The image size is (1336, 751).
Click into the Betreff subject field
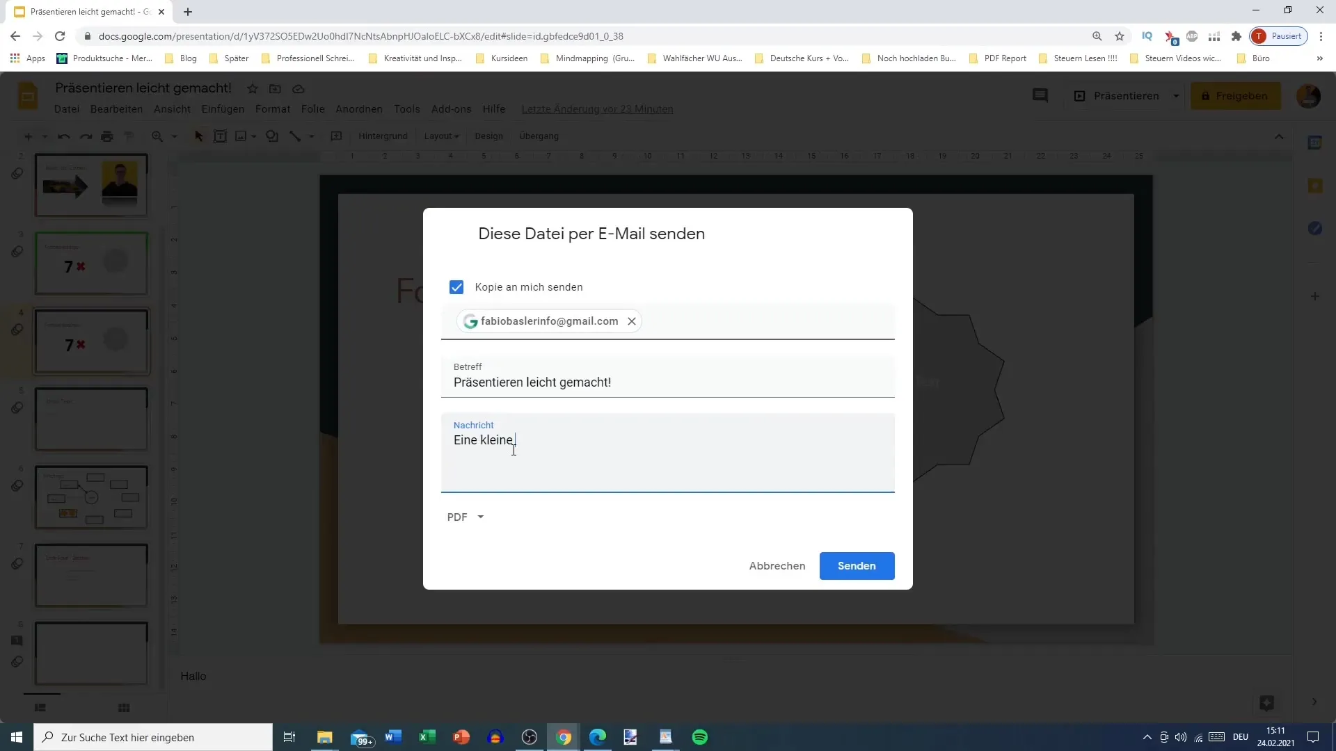click(x=667, y=376)
